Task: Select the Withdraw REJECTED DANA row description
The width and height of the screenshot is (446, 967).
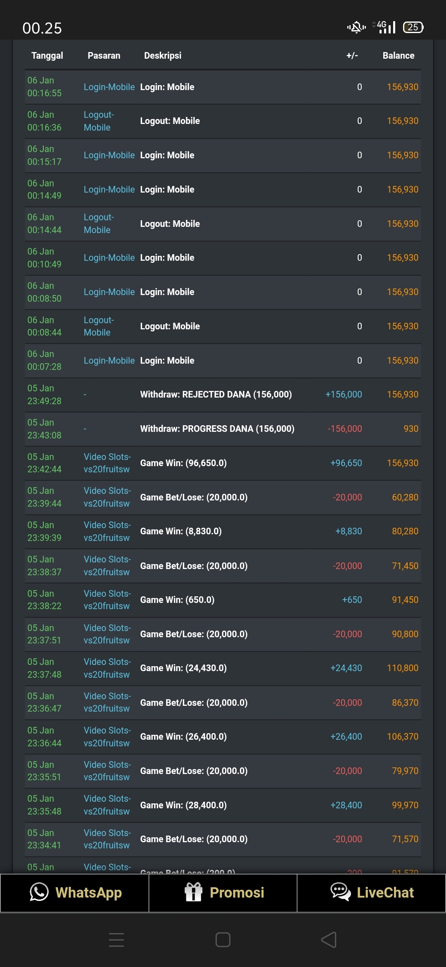Action: click(x=216, y=394)
